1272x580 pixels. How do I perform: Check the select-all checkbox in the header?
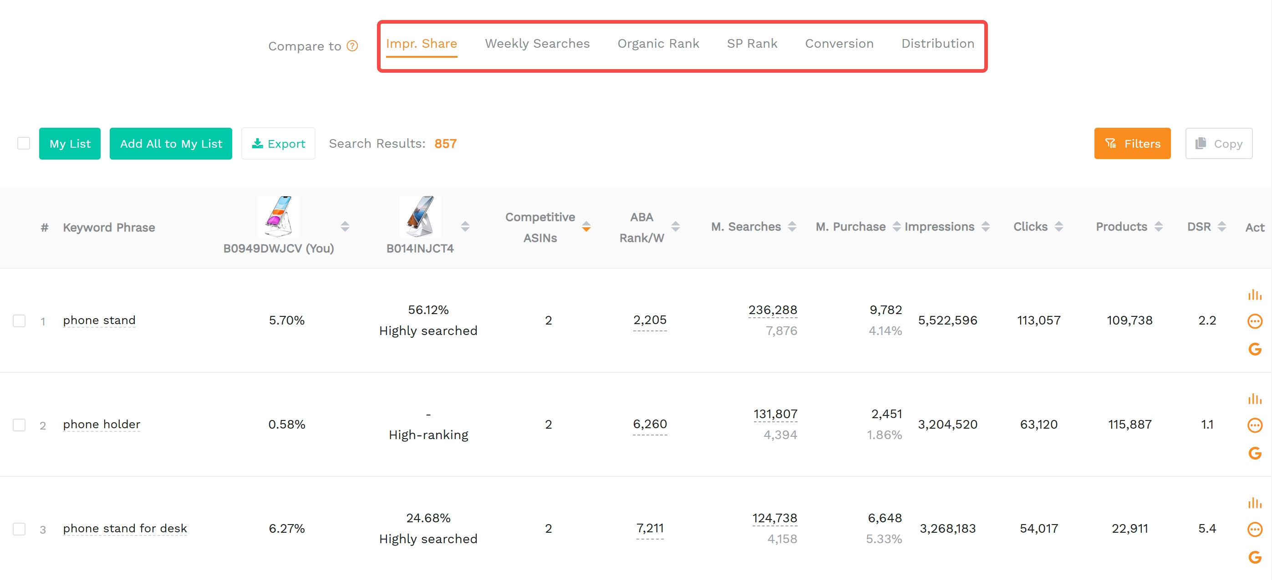[x=23, y=143]
